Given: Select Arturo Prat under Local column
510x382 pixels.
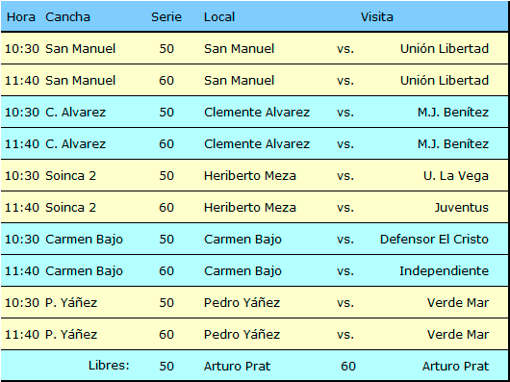Looking at the screenshot, I should tap(237, 367).
